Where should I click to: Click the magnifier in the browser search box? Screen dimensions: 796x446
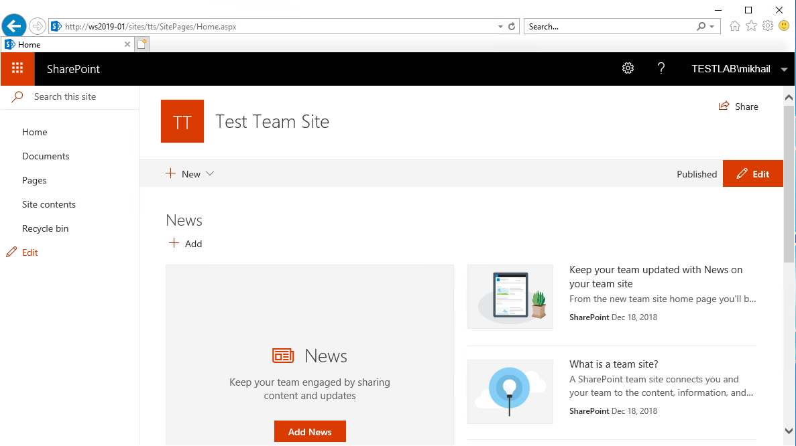701,26
